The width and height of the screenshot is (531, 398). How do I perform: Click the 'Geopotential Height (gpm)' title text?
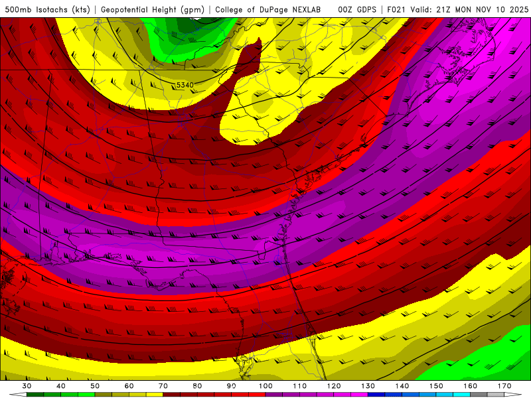tap(153, 10)
